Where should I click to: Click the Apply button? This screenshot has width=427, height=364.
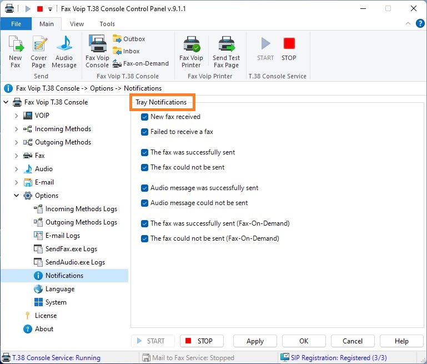pos(255,341)
